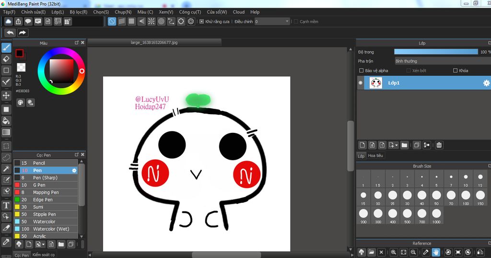Select the rectangular Selection tool
491x258 pixels.
point(6,146)
